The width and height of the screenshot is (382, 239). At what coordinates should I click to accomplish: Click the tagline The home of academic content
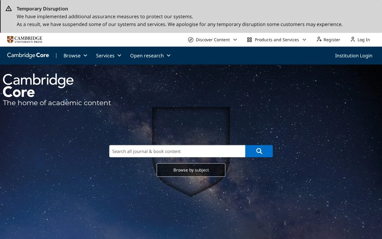tap(57, 103)
